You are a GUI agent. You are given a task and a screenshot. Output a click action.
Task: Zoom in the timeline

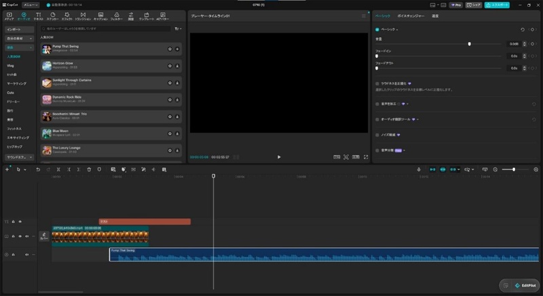click(x=536, y=169)
